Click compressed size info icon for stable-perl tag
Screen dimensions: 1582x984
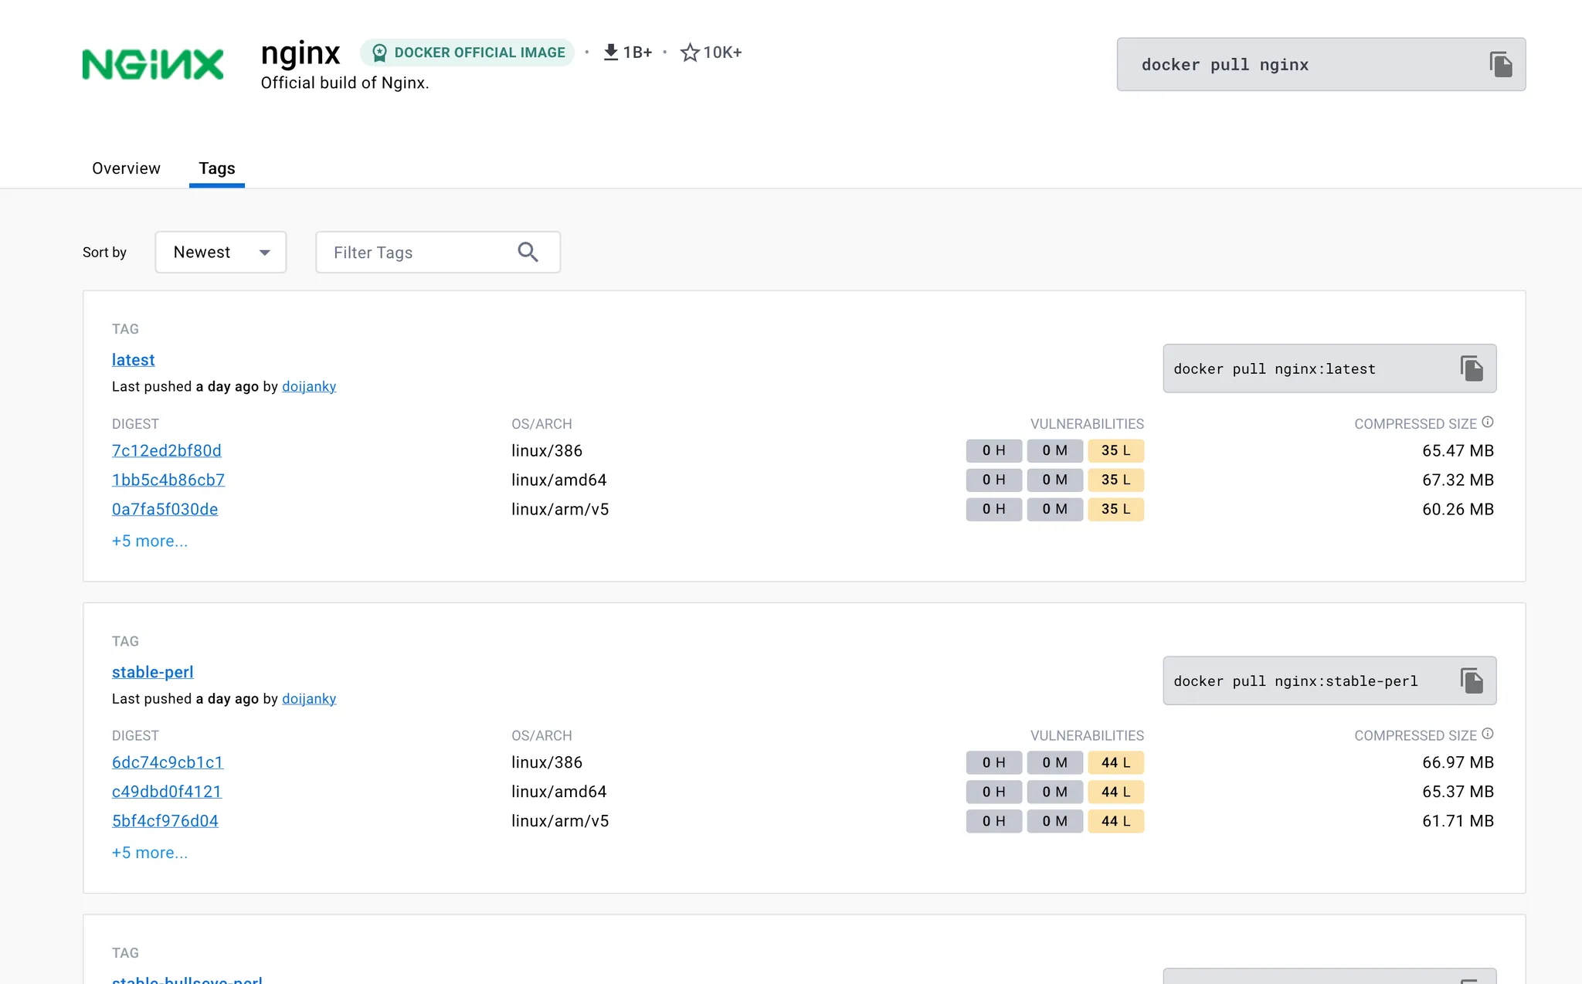click(1488, 734)
